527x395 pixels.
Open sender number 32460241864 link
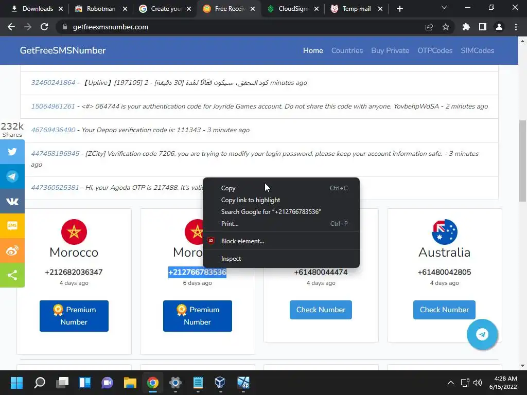coord(53,83)
